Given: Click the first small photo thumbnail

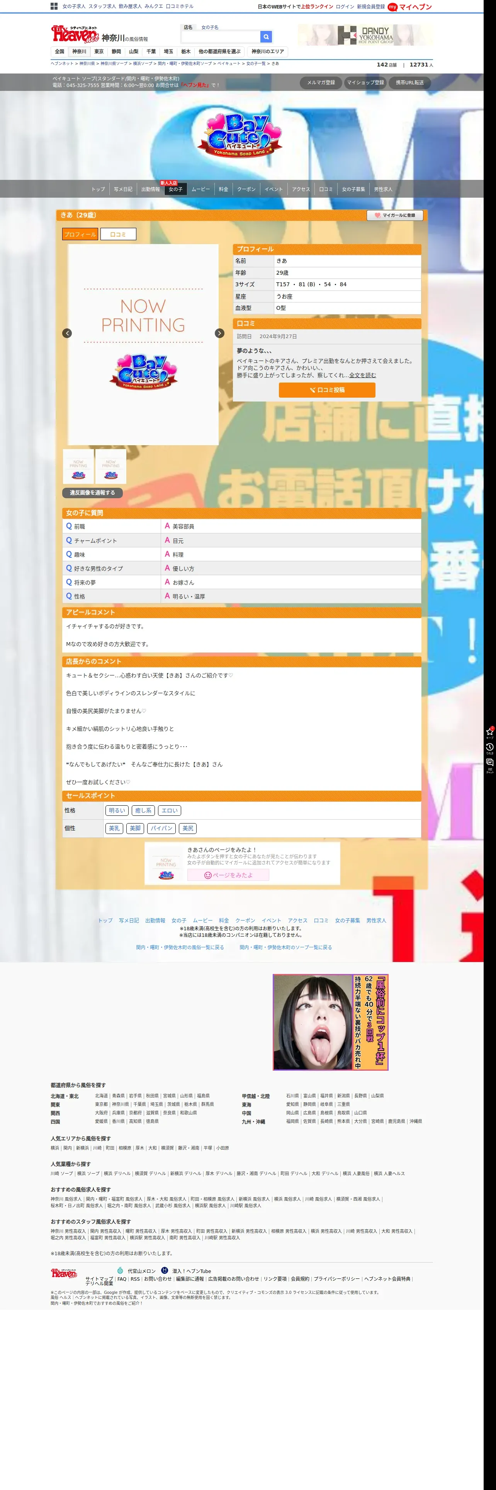Looking at the screenshot, I should click(x=78, y=466).
